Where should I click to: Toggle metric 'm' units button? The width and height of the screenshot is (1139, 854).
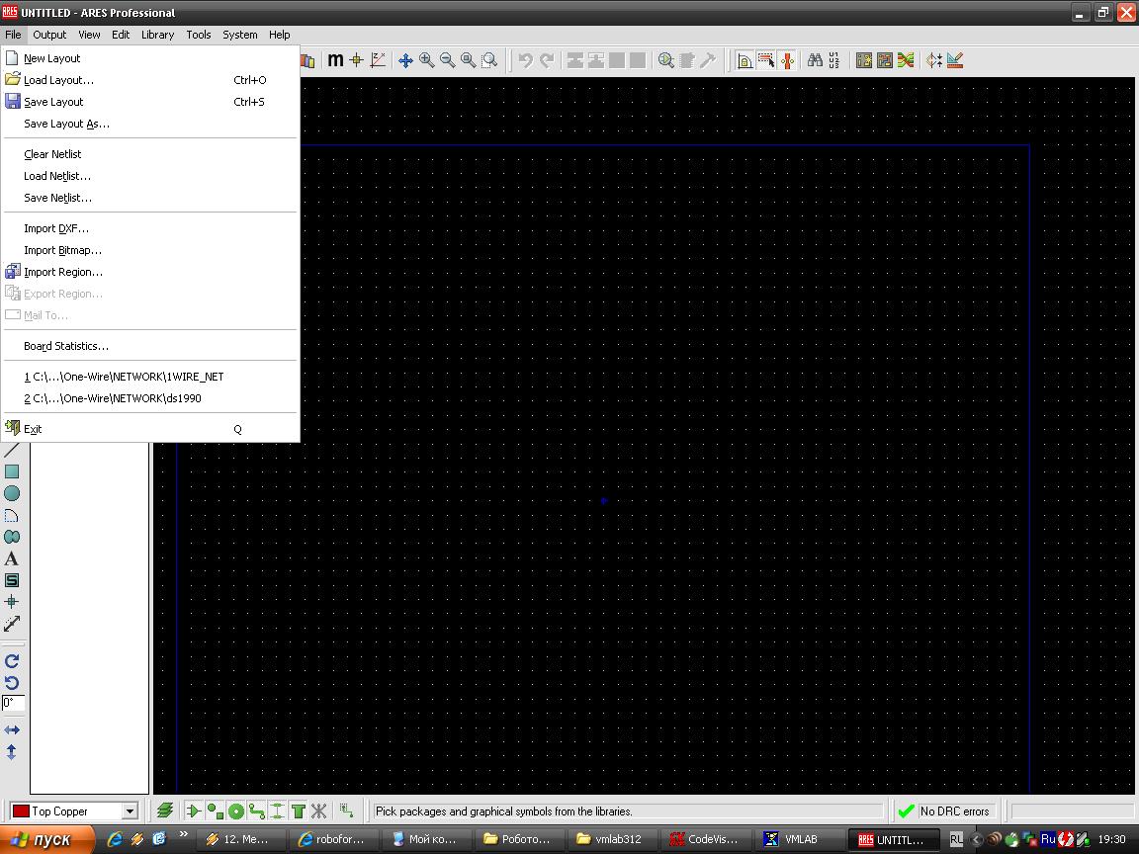336,60
